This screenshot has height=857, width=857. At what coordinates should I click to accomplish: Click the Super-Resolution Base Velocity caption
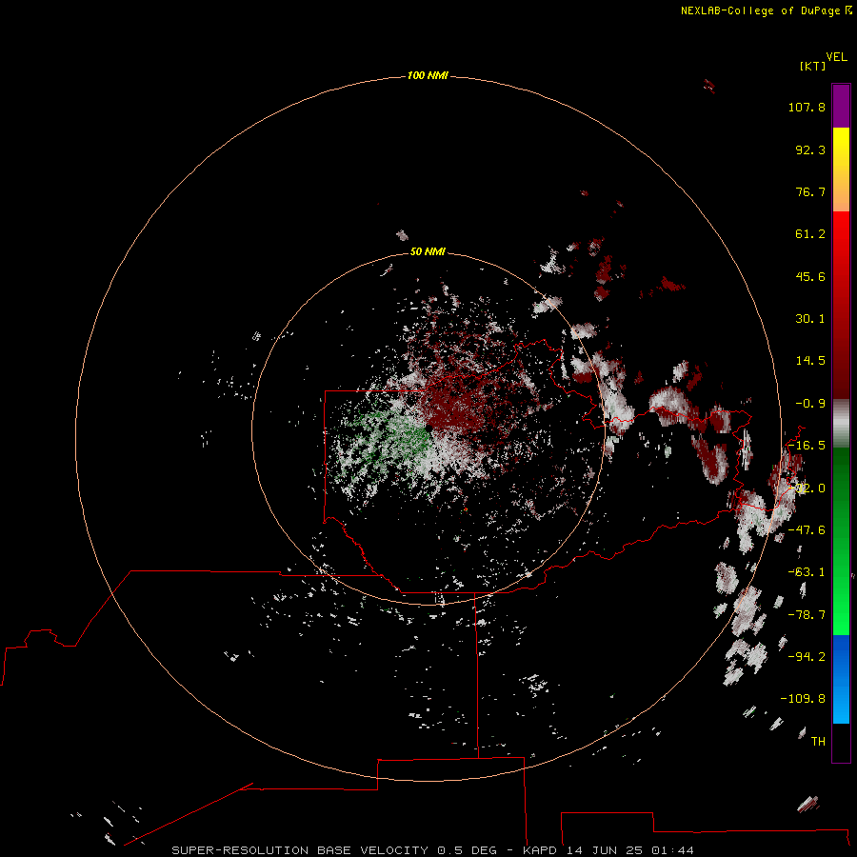point(433,850)
